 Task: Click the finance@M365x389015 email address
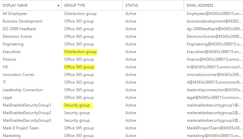tap(214, 59)
